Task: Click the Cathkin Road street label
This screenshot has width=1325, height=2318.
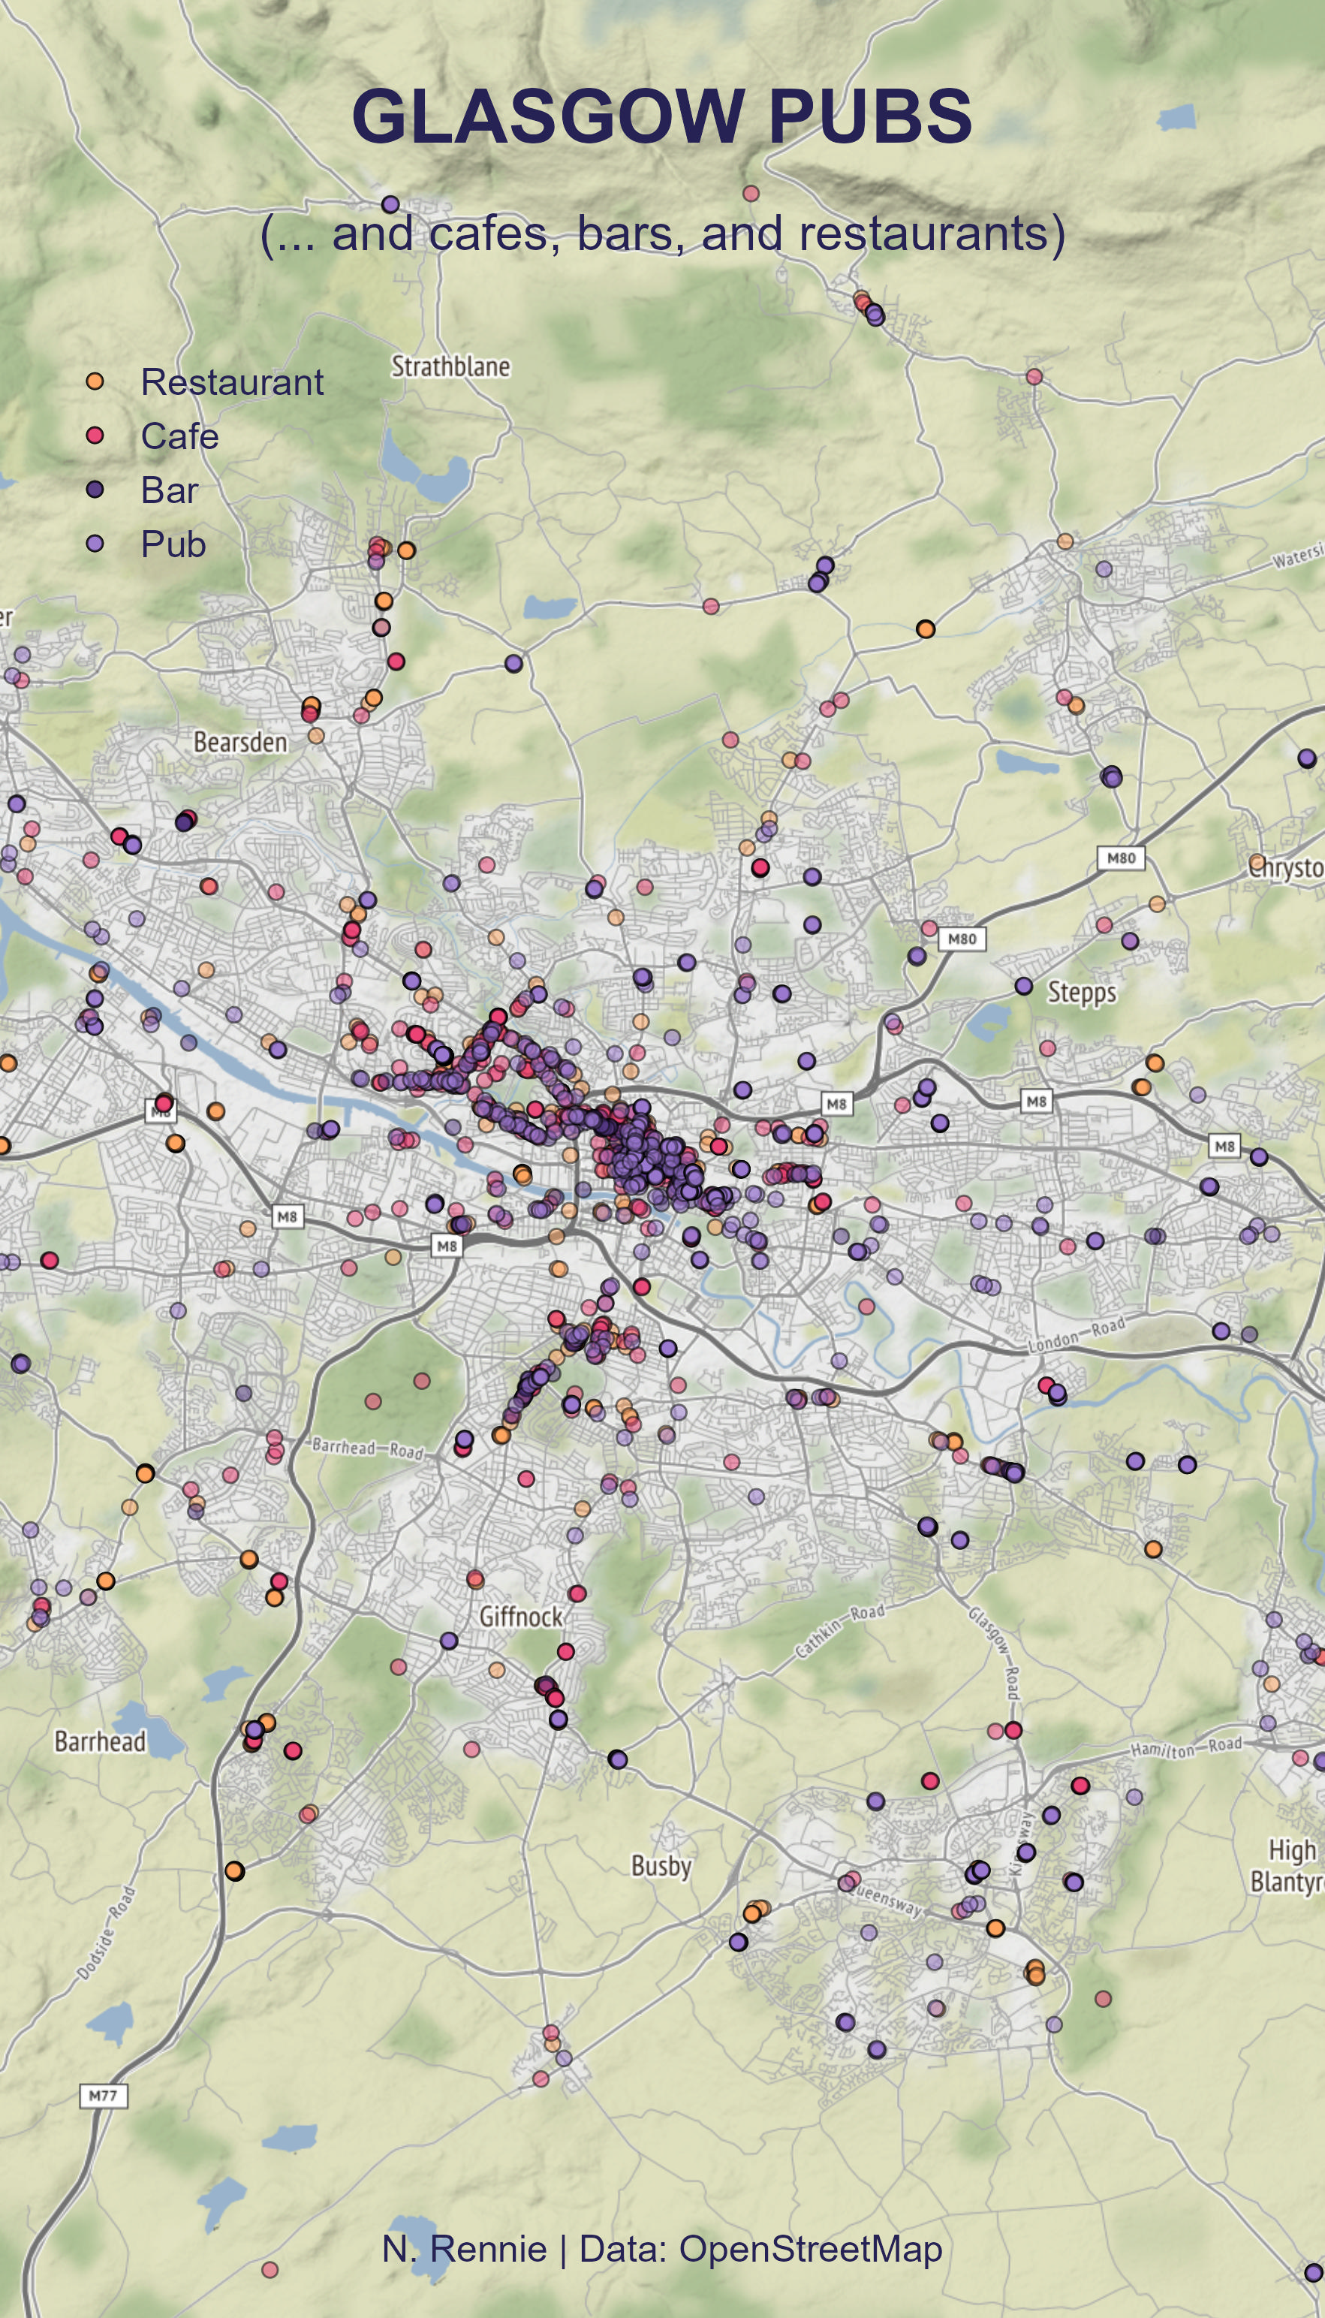Action: (x=840, y=1632)
